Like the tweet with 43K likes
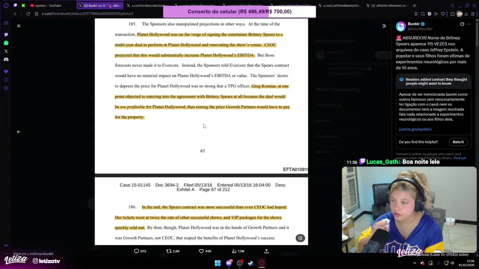 [x=205, y=251]
